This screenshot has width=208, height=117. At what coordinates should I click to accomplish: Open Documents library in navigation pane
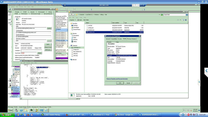point(76,35)
